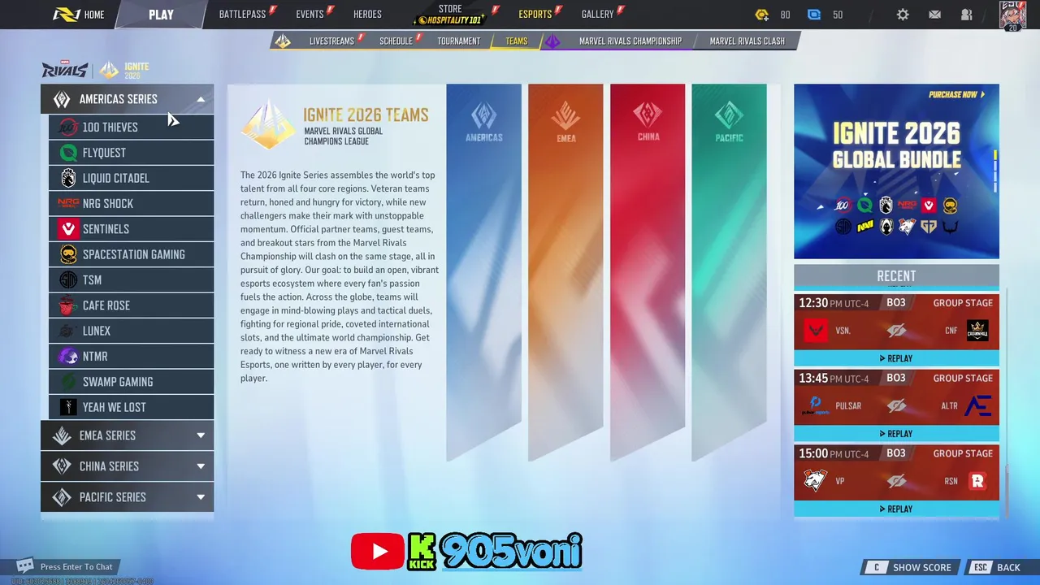Click the FlyQuest team logo

(69, 153)
